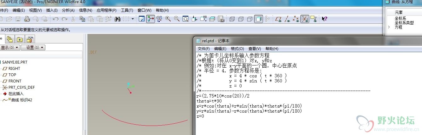Select PRT_CSYS_DEF in model tree
Viewport: 422px width, 135px height.
tap(21, 87)
